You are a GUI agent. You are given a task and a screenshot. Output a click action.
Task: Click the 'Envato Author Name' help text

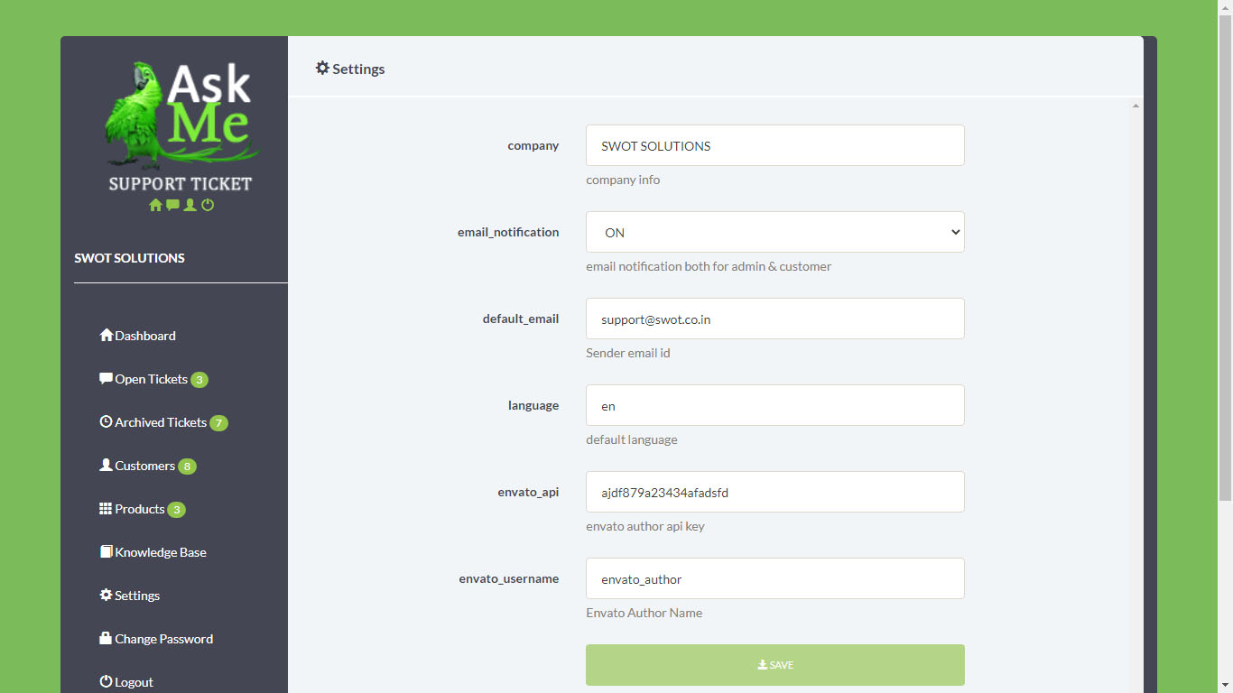point(644,613)
